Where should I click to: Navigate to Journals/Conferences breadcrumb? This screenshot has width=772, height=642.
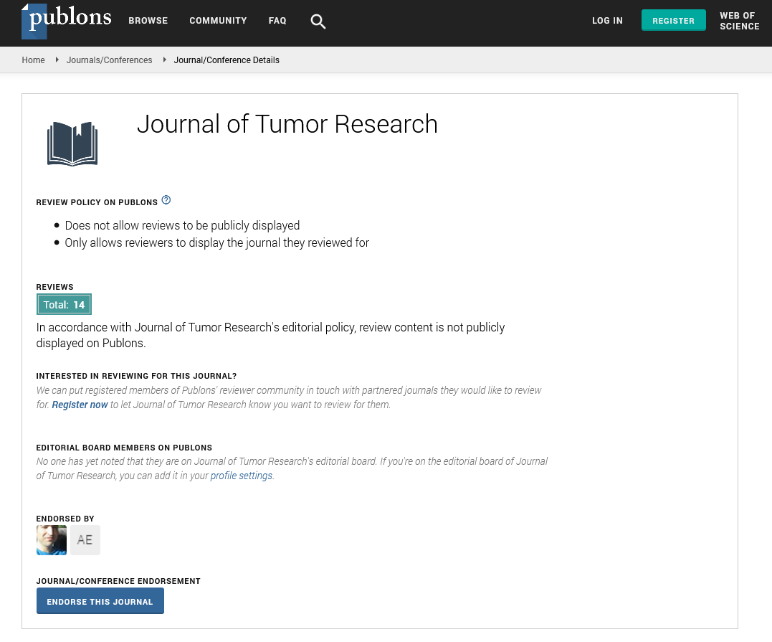coord(109,60)
